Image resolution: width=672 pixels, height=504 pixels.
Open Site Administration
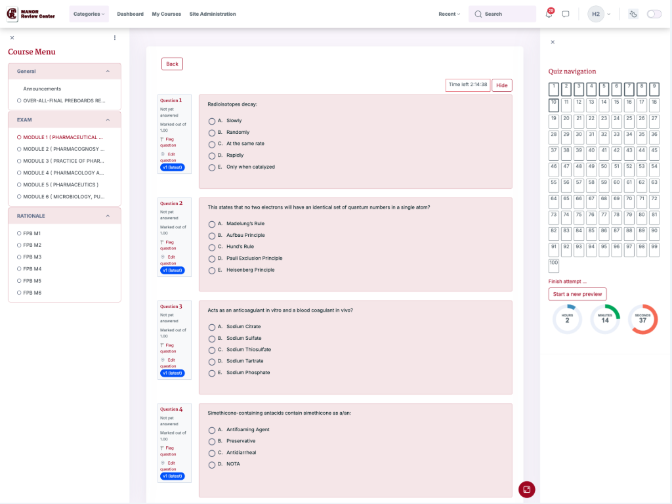213,14
